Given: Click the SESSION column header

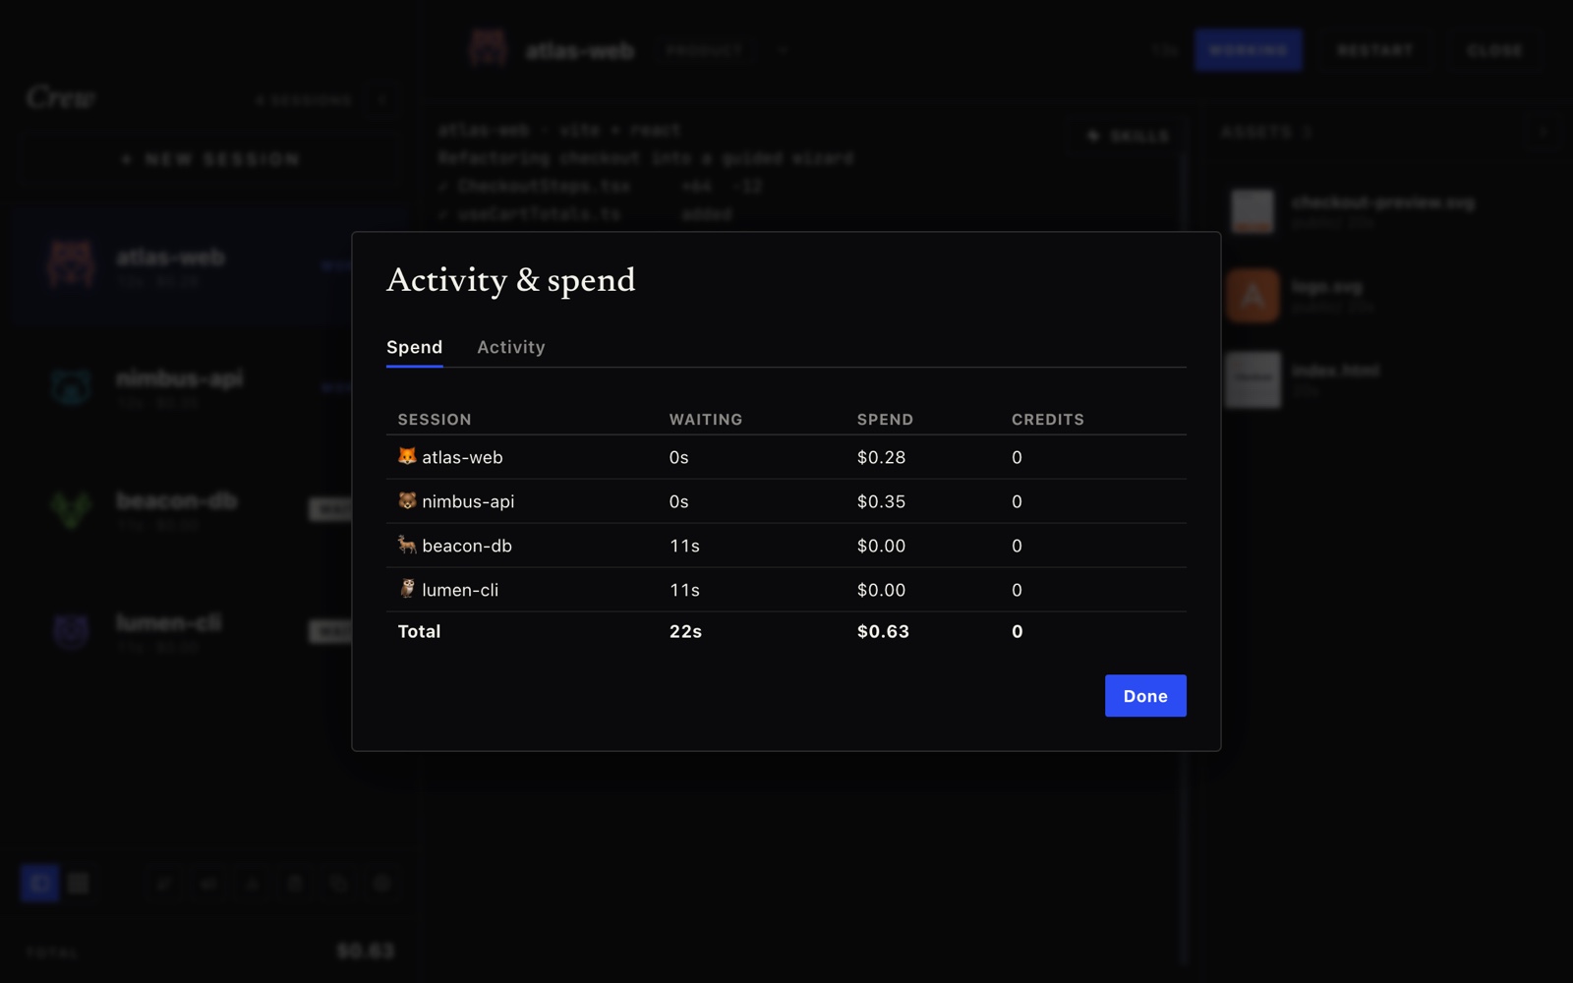Looking at the screenshot, I should click(x=435, y=420).
